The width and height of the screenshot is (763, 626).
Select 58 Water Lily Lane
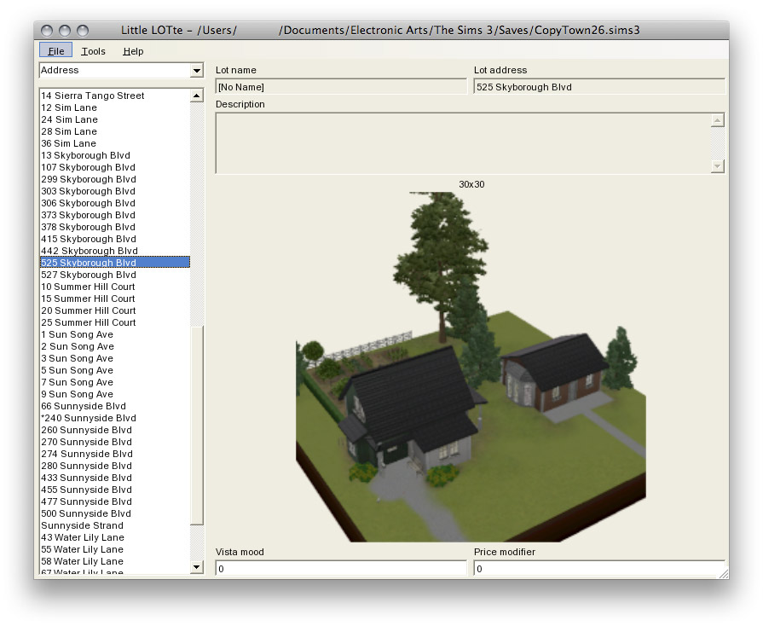pyautogui.click(x=115, y=561)
